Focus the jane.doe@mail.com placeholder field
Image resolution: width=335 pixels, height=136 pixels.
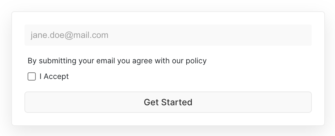click(168, 35)
